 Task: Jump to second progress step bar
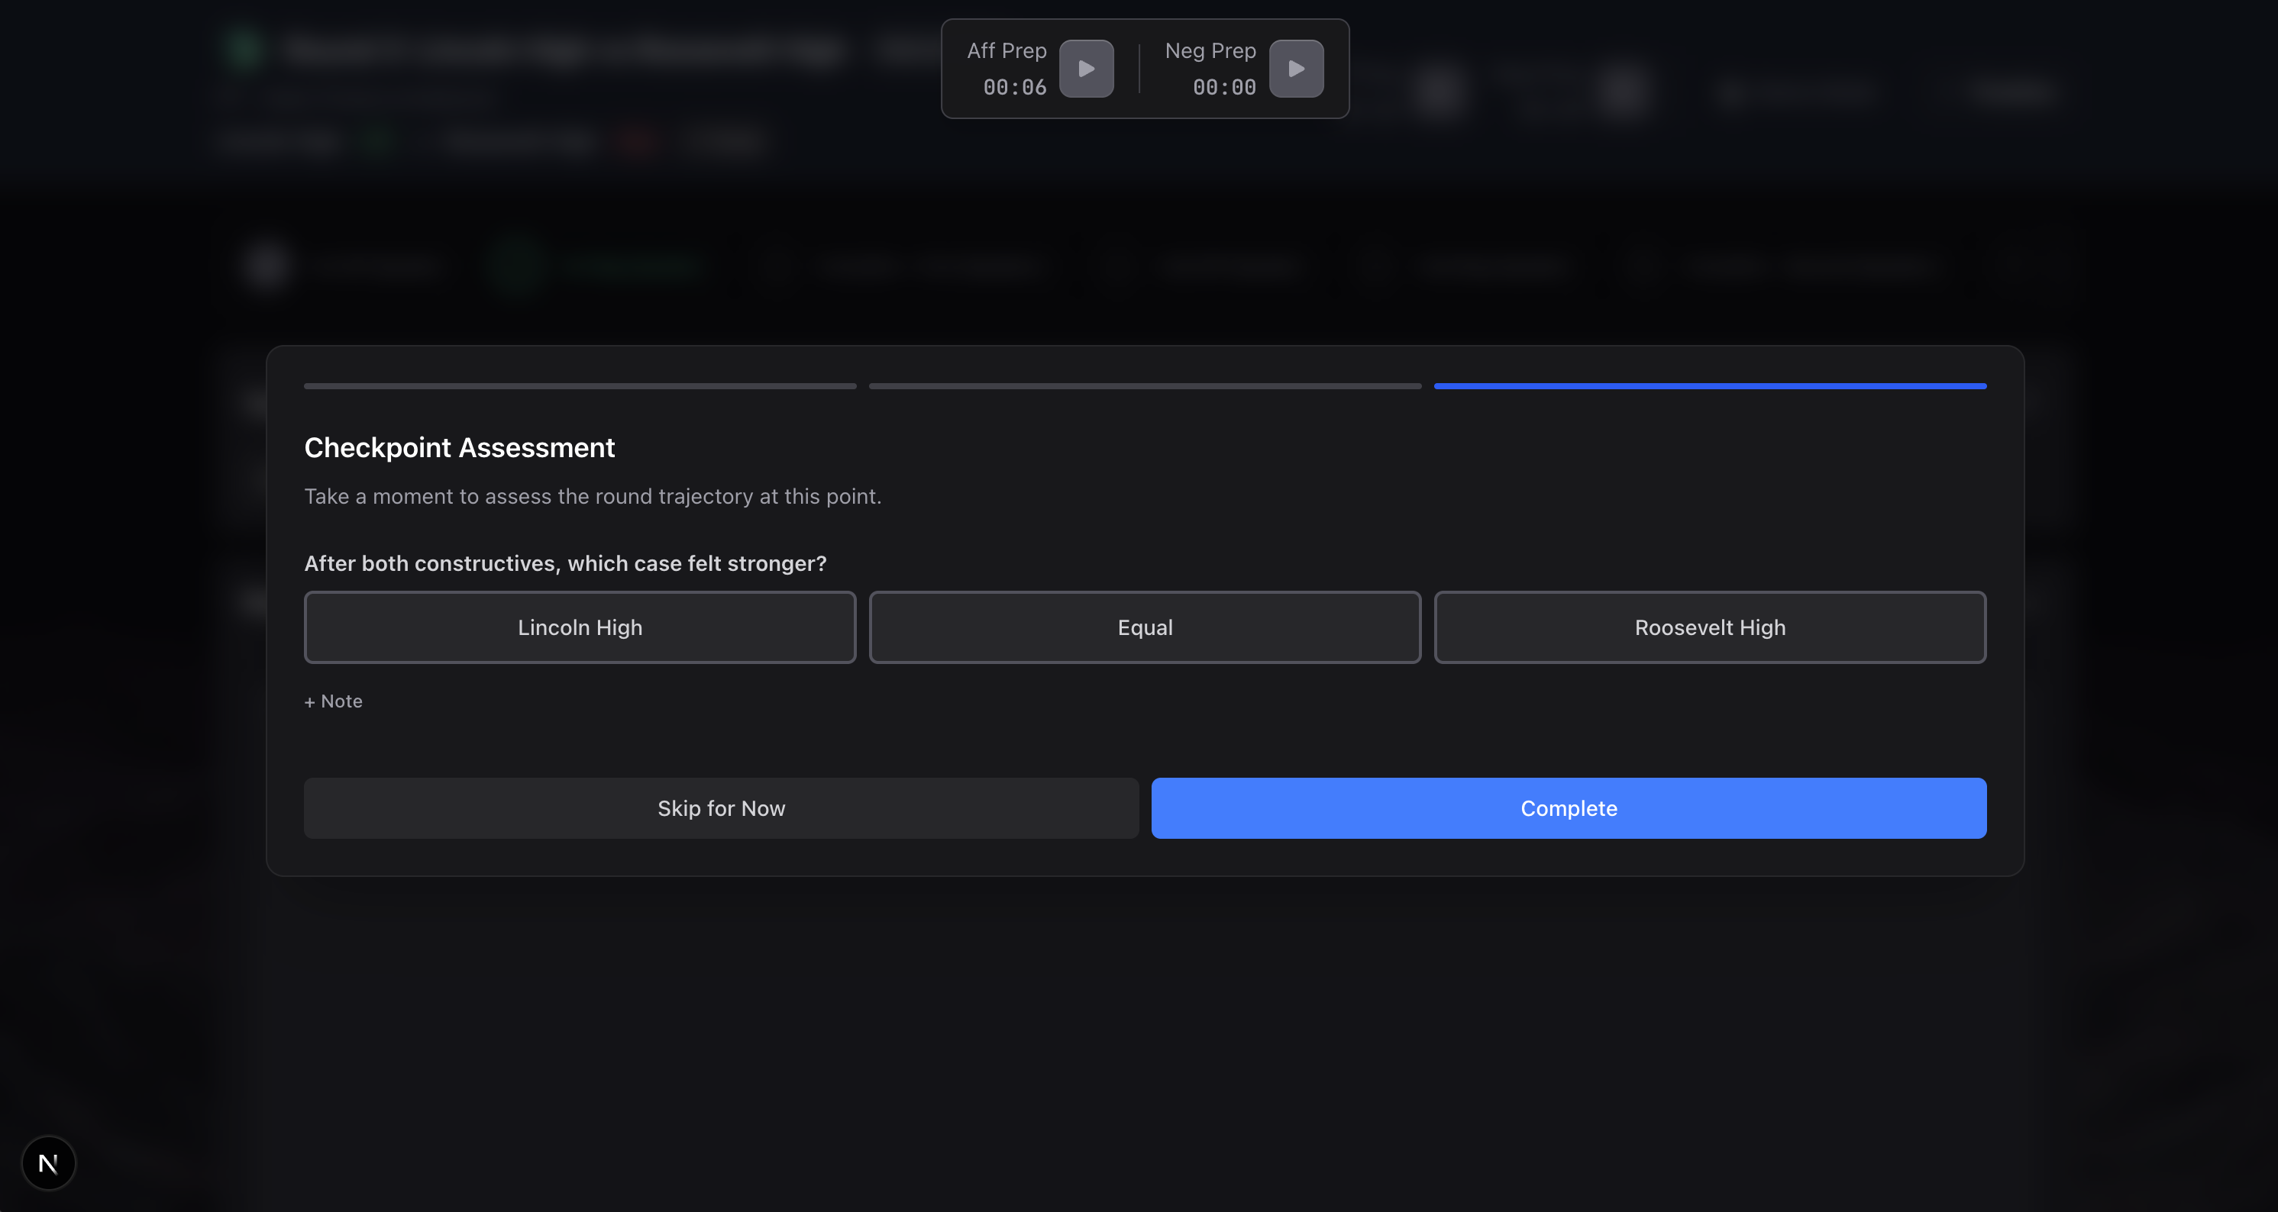(x=1144, y=386)
